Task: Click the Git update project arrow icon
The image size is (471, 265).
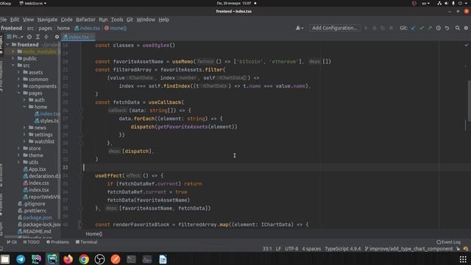Action: [414, 28]
